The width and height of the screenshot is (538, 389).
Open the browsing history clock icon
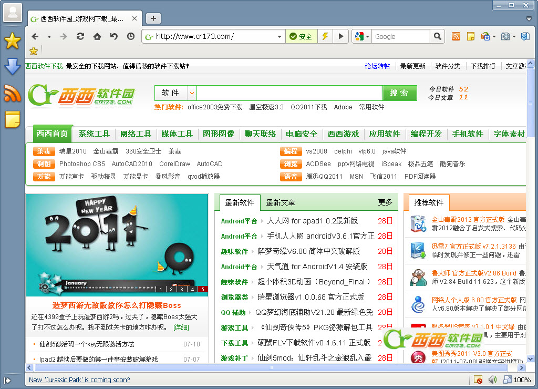point(131,36)
